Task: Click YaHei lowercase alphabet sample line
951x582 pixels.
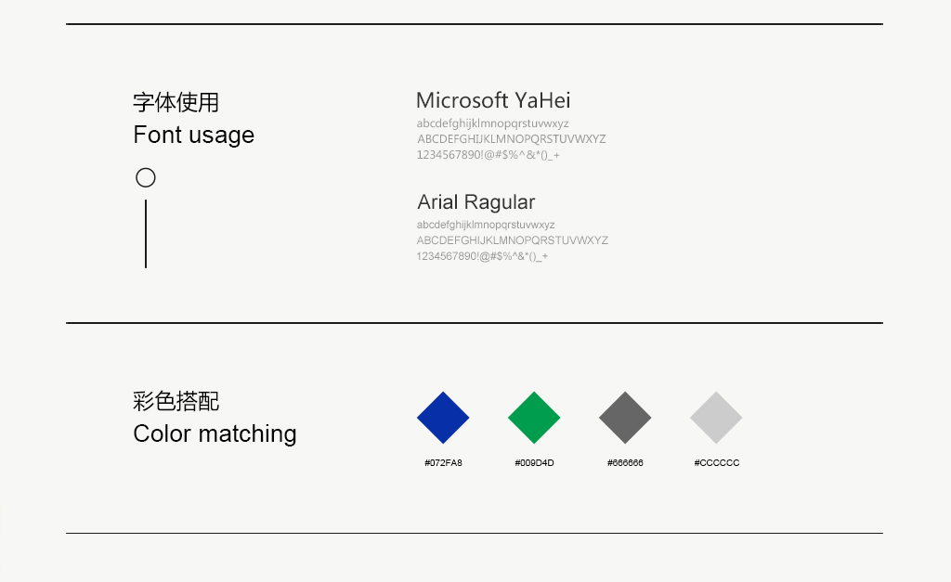Action: (492, 123)
